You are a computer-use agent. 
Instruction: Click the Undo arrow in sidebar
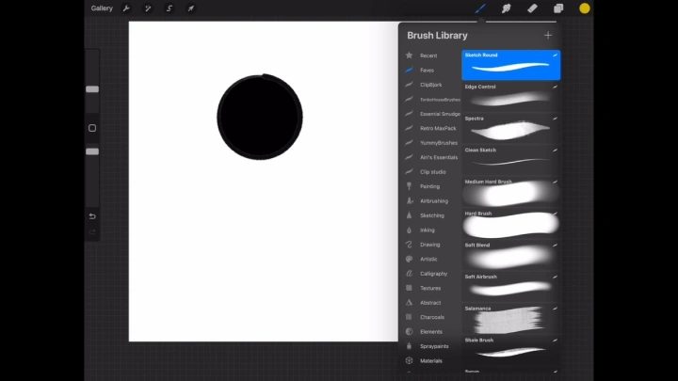coord(92,216)
